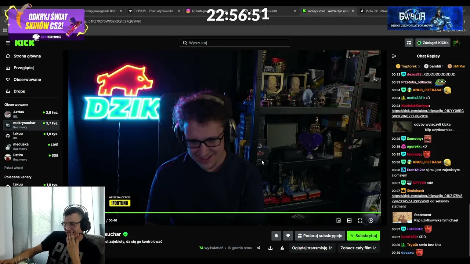Click username matix3311 in chat
The height and width of the screenshot is (264, 470).
(x=416, y=98)
